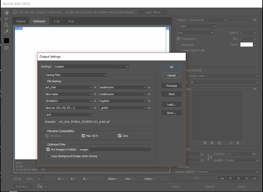The width and height of the screenshot is (263, 192).
Task: Open the .ext naming dropdown
Action: pos(69,115)
